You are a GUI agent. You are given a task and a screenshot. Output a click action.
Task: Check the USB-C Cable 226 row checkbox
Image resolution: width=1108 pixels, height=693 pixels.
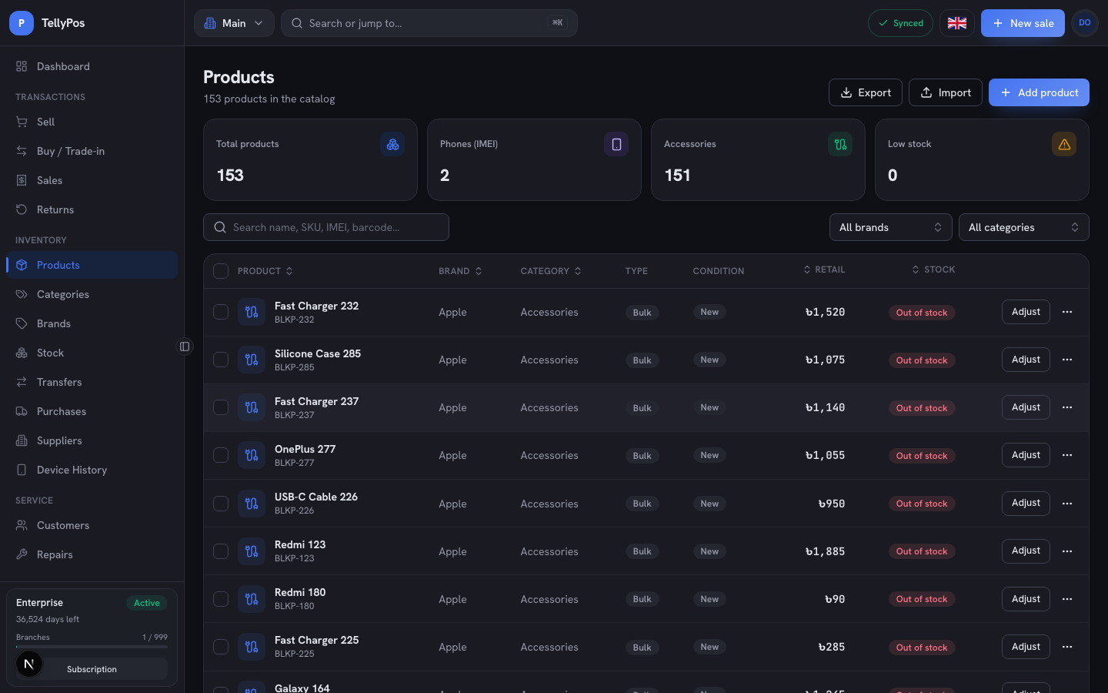point(221,504)
